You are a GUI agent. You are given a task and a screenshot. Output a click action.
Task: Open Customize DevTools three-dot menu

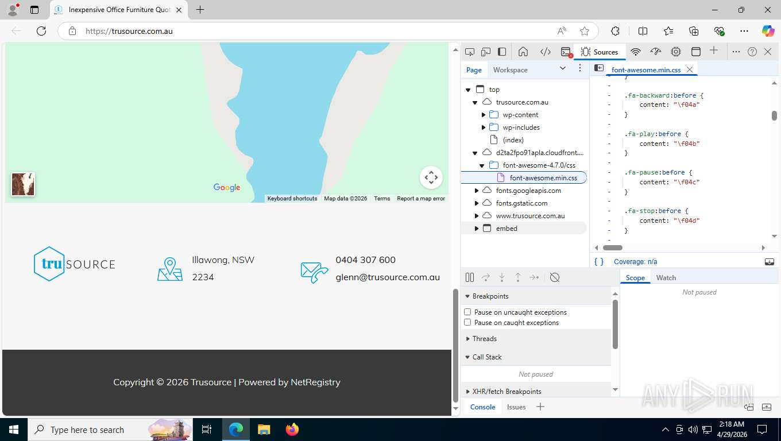click(736, 52)
